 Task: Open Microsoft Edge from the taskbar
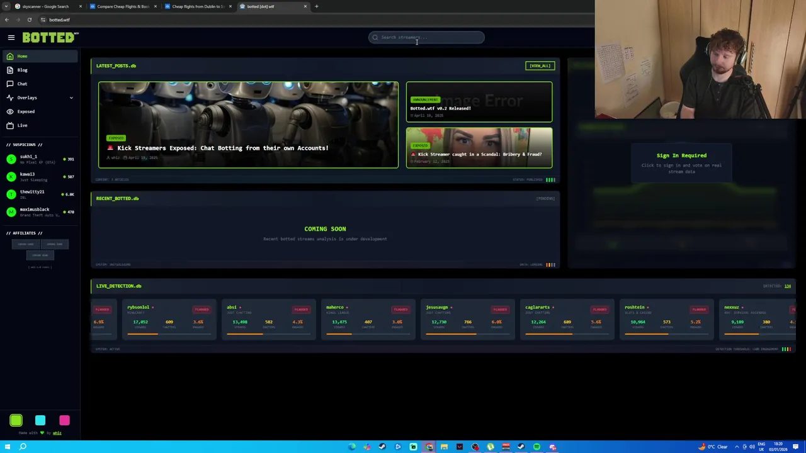click(x=351, y=447)
